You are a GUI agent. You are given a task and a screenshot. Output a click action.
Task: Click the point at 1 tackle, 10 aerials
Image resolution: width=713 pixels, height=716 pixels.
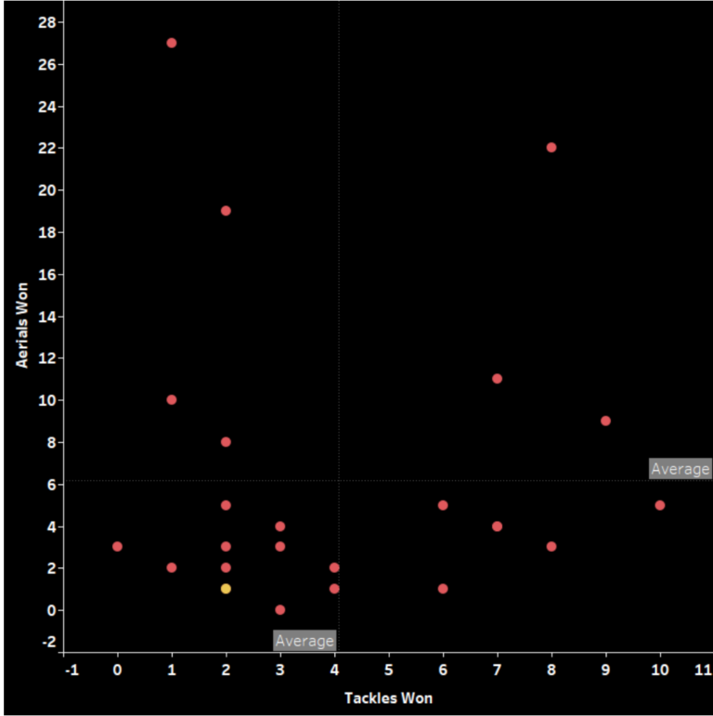point(172,399)
